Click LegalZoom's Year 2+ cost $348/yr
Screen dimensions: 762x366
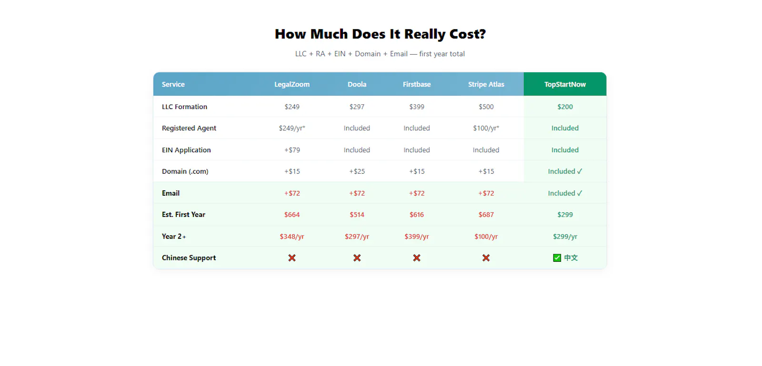click(292, 237)
